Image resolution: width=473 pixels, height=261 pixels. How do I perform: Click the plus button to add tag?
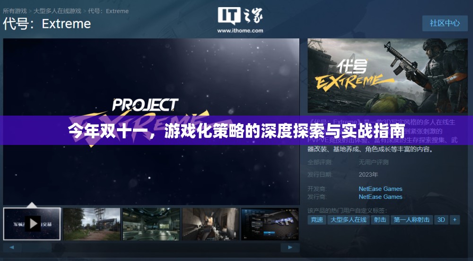[455, 220]
